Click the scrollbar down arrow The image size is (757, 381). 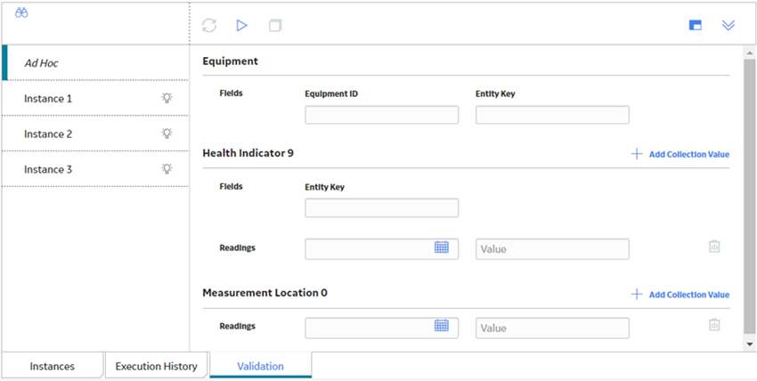[x=750, y=345]
